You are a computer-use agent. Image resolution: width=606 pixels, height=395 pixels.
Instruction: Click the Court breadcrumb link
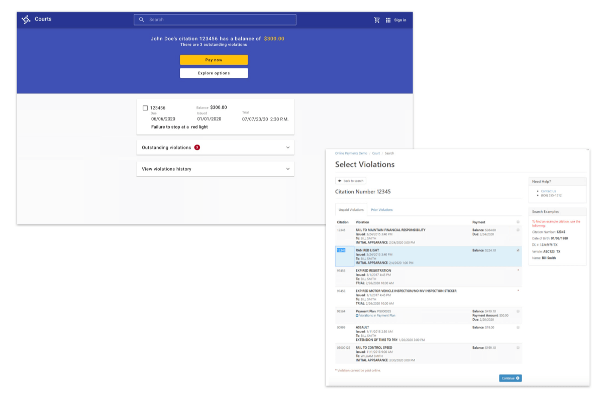[376, 153]
